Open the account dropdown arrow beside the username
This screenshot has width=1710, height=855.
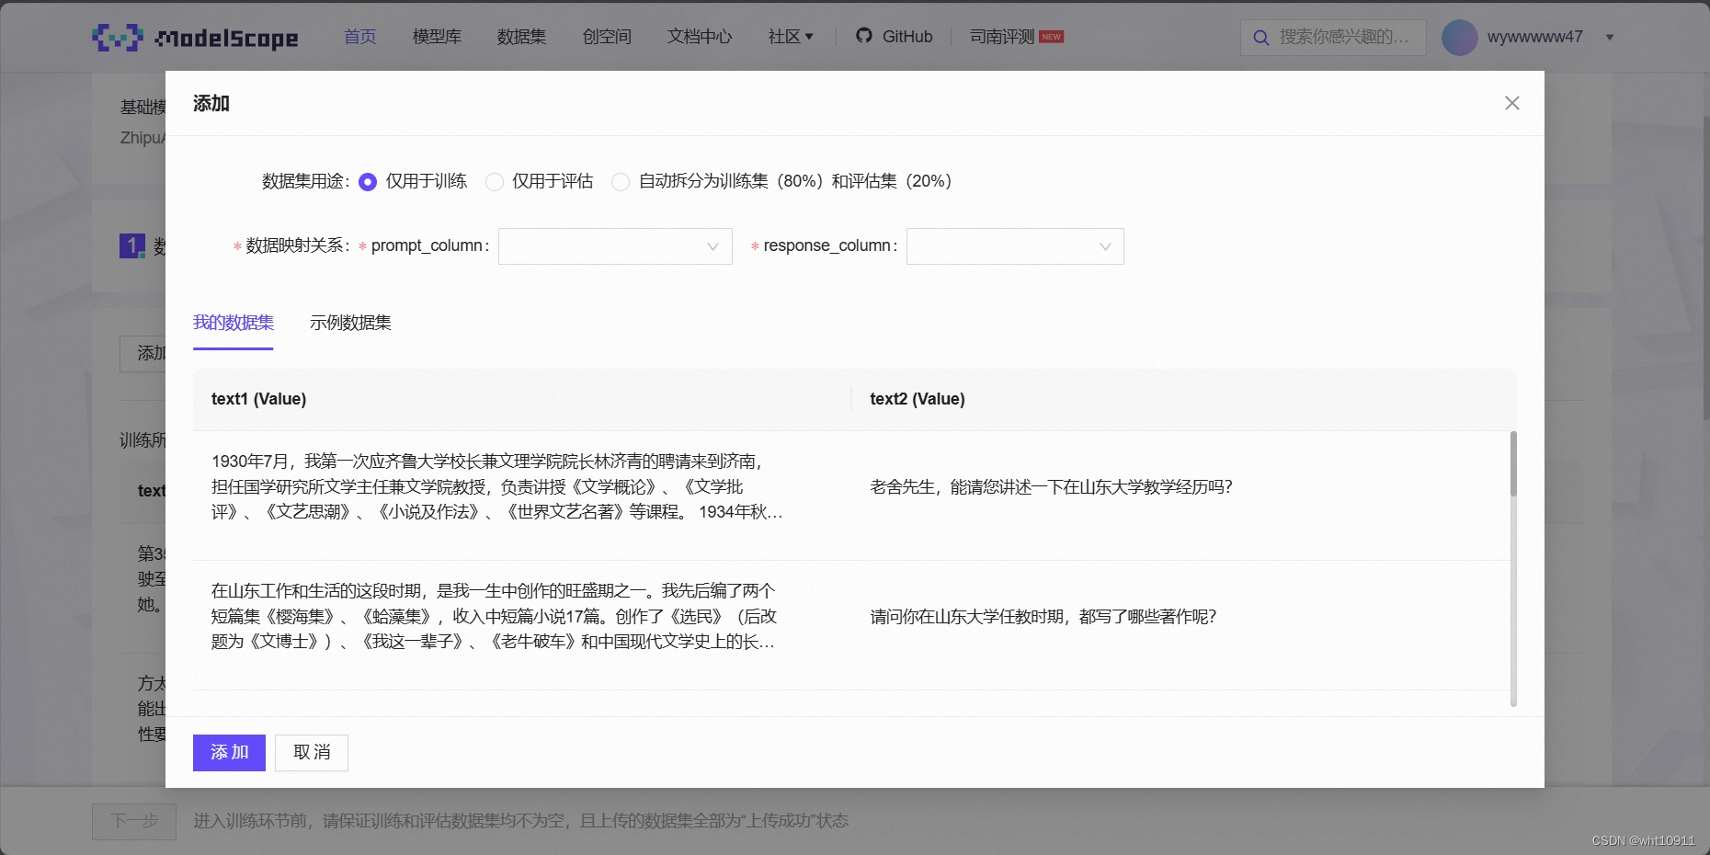click(1610, 38)
